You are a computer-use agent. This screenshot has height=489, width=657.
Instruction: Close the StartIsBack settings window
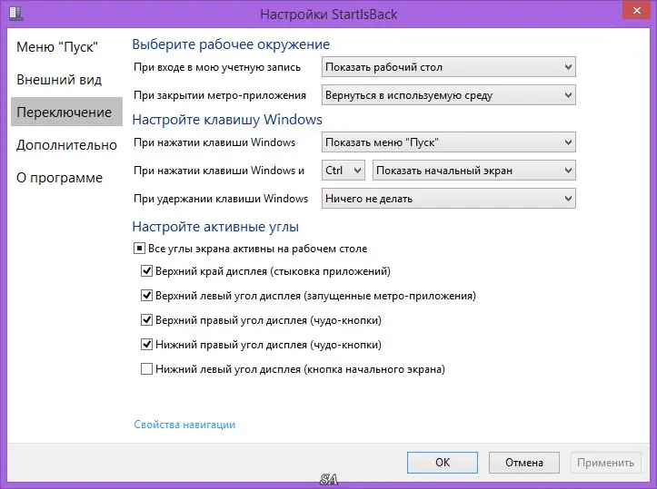[x=636, y=11]
